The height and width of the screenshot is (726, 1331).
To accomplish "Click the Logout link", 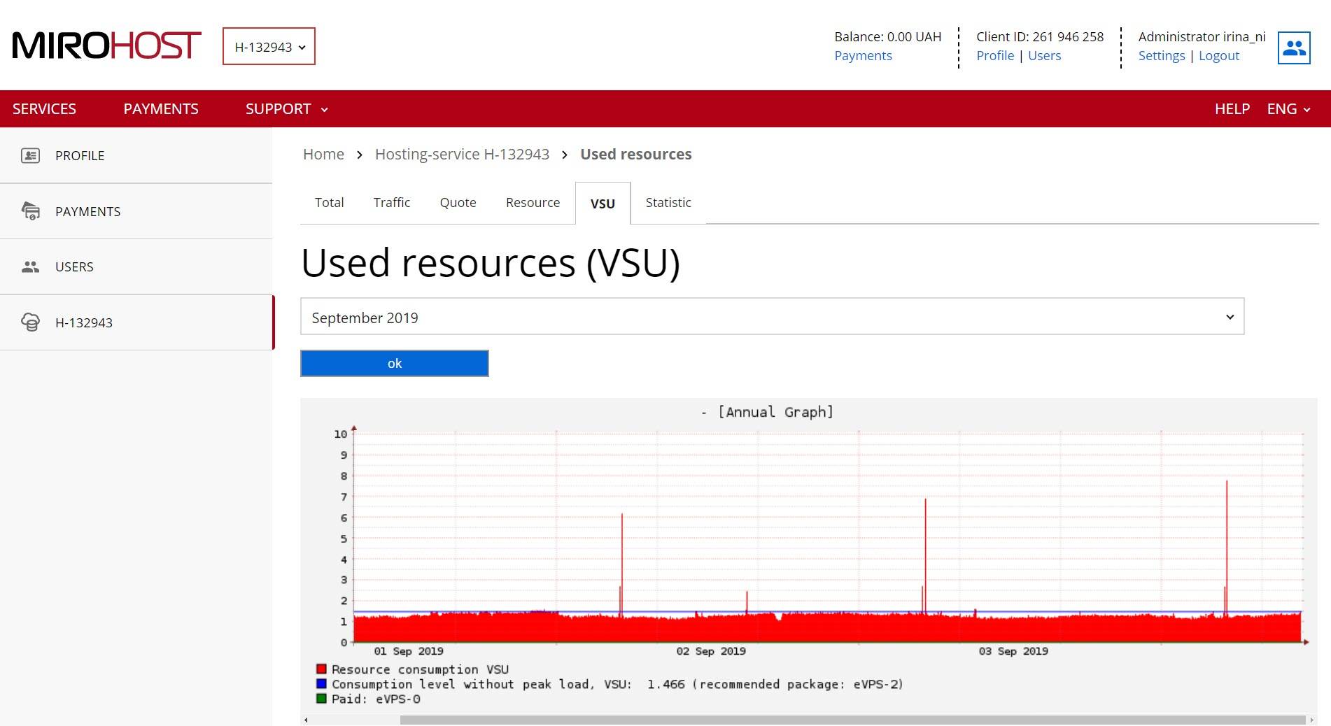I will (x=1219, y=56).
